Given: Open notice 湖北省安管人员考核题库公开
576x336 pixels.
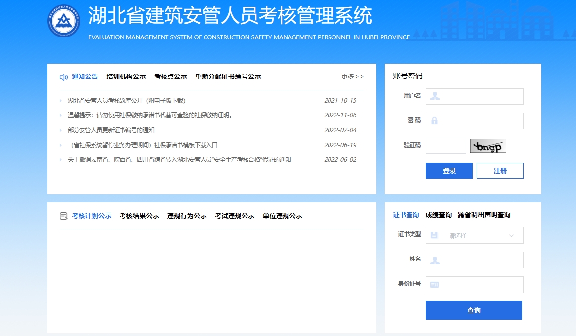Looking at the screenshot, I should [126, 101].
